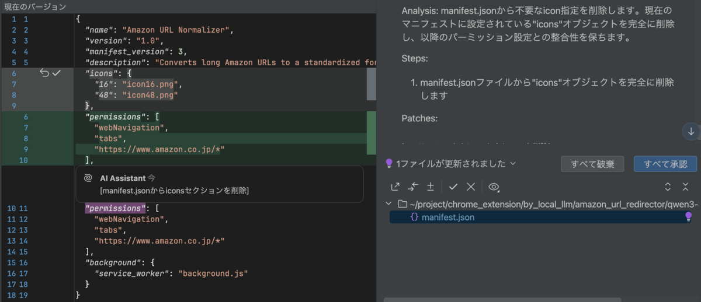This screenshot has width=701, height=302.
Task: Collapse the project folder tree node
Action: pos(389,204)
